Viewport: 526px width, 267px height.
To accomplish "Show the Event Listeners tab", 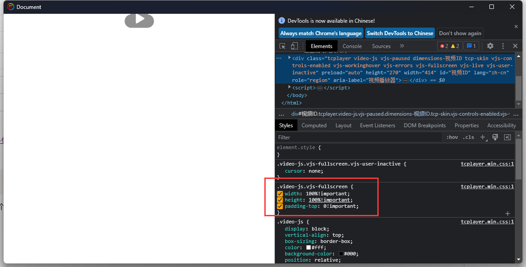I will [x=377, y=125].
